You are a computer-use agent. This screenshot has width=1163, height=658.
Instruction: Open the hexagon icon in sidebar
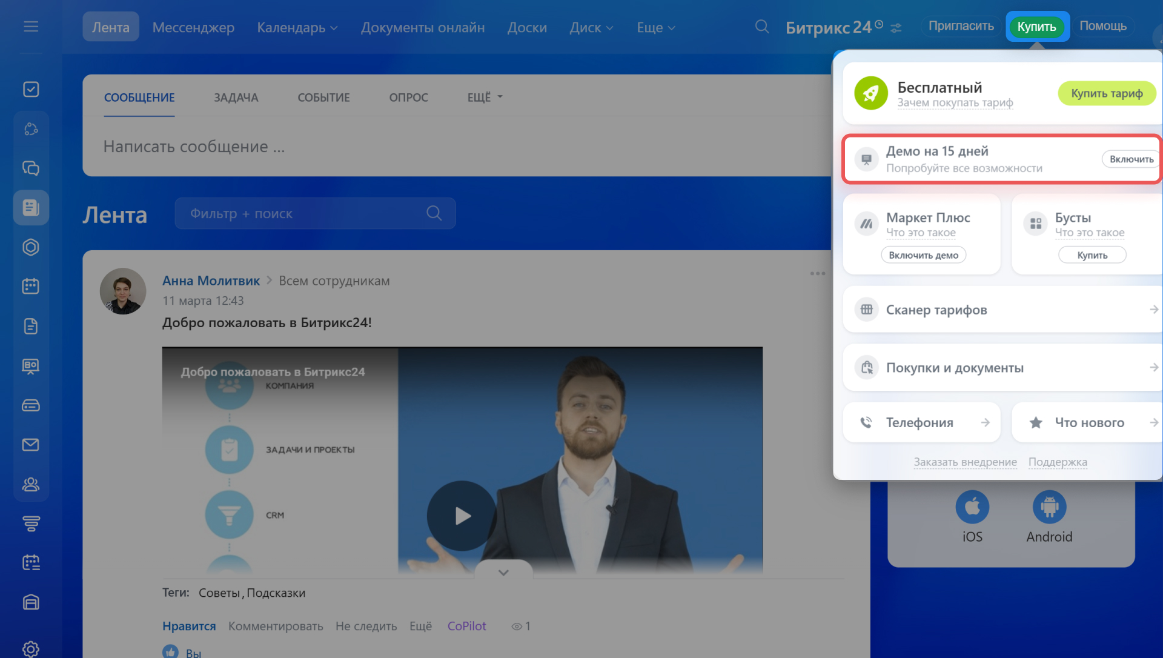31,247
